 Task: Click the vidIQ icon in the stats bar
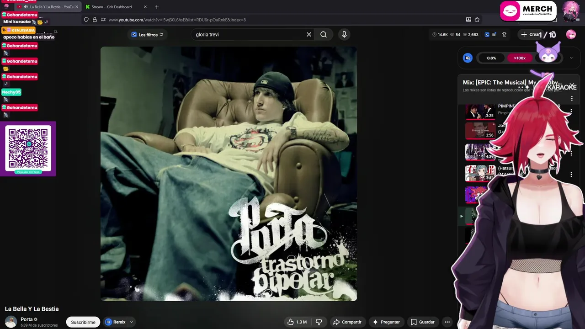coord(487,35)
